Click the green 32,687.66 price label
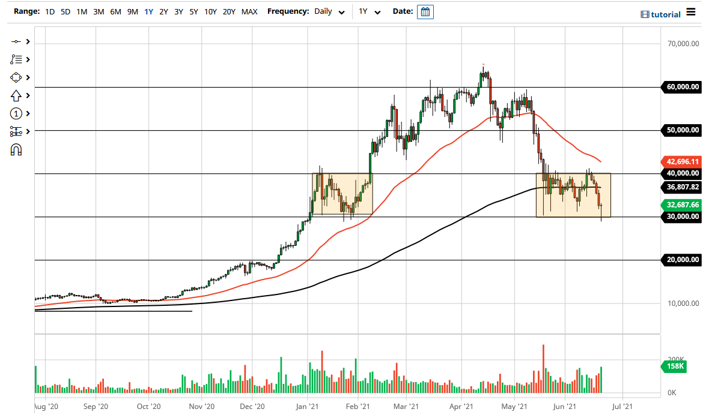 coord(681,205)
